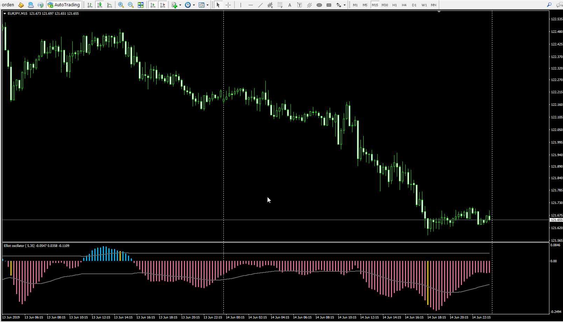Select the M15 timeframe button

[x=375, y=5]
